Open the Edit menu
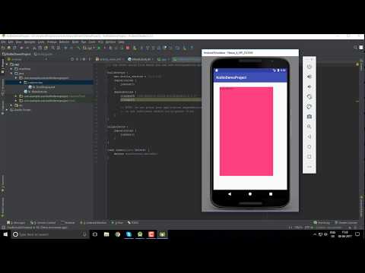 tap(11, 42)
